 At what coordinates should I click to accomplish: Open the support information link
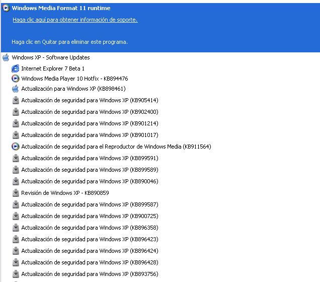tap(75, 20)
